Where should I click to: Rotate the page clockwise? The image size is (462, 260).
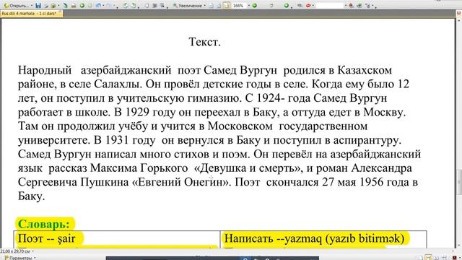[134, 5]
